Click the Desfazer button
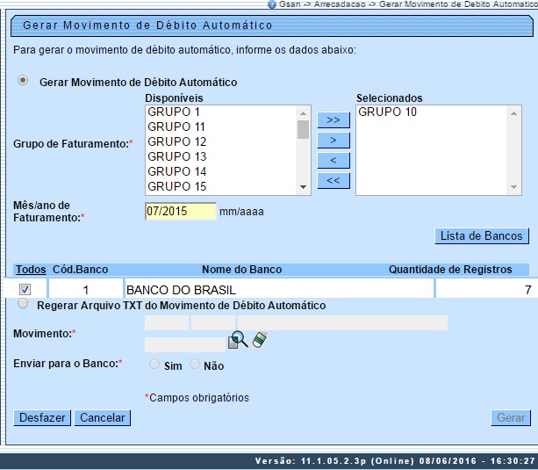The width and height of the screenshot is (538, 470). (42, 418)
